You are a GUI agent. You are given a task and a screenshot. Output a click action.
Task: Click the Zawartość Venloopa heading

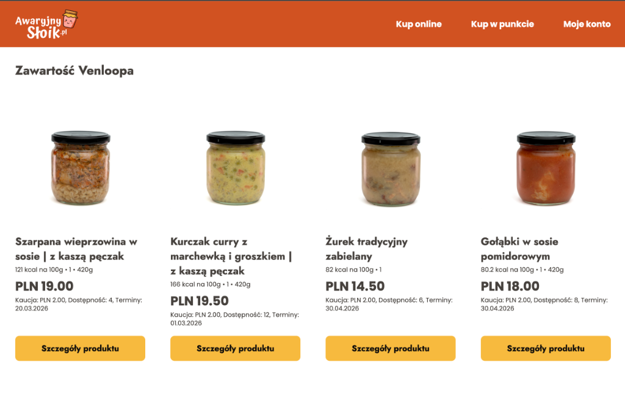[x=74, y=71]
